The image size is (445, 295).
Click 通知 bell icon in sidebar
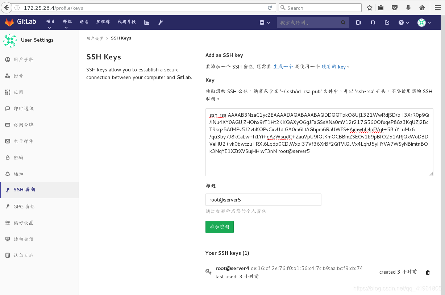(8, 174)
